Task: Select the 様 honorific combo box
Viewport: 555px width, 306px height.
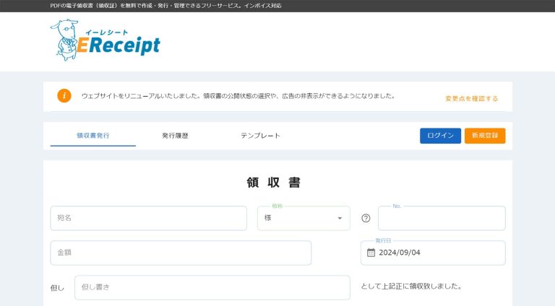Action: coord(304,219)
